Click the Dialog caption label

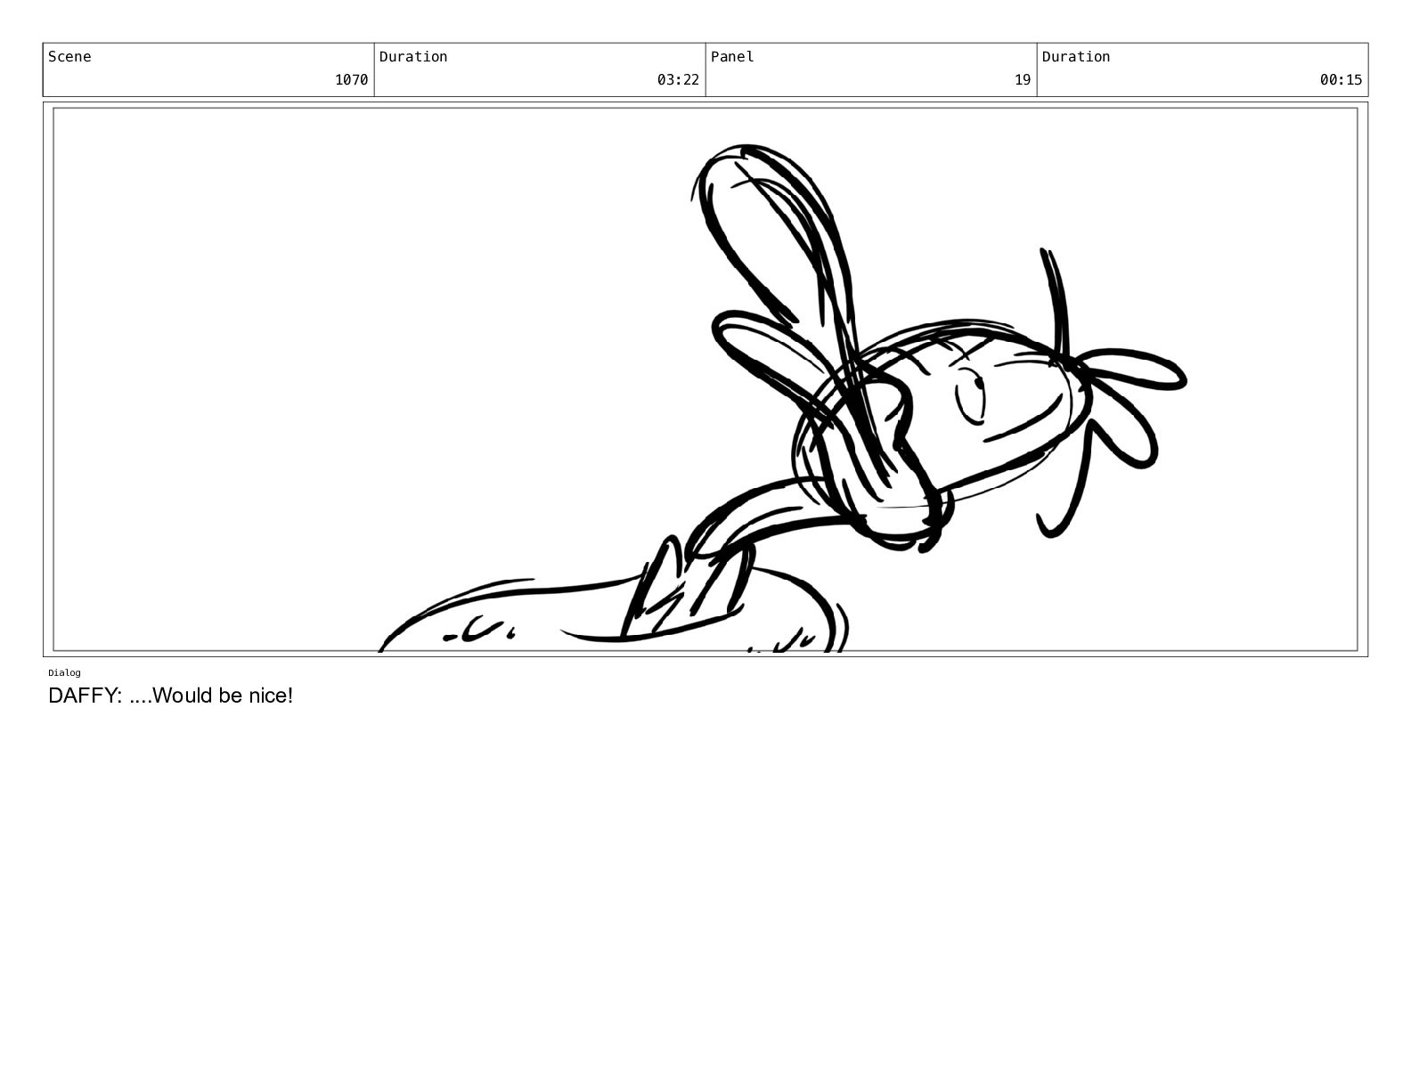tap(64, 672)
